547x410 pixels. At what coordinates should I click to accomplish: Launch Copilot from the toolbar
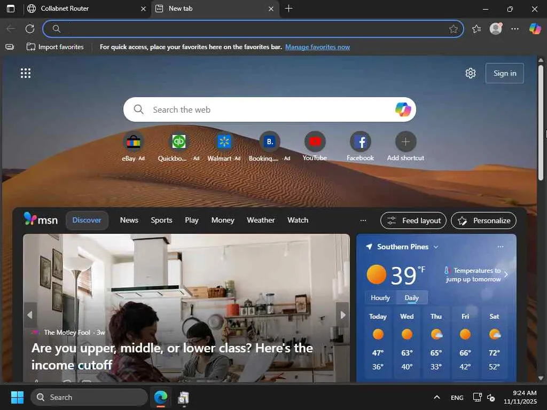pyautogui.click(x=535, y=29)
